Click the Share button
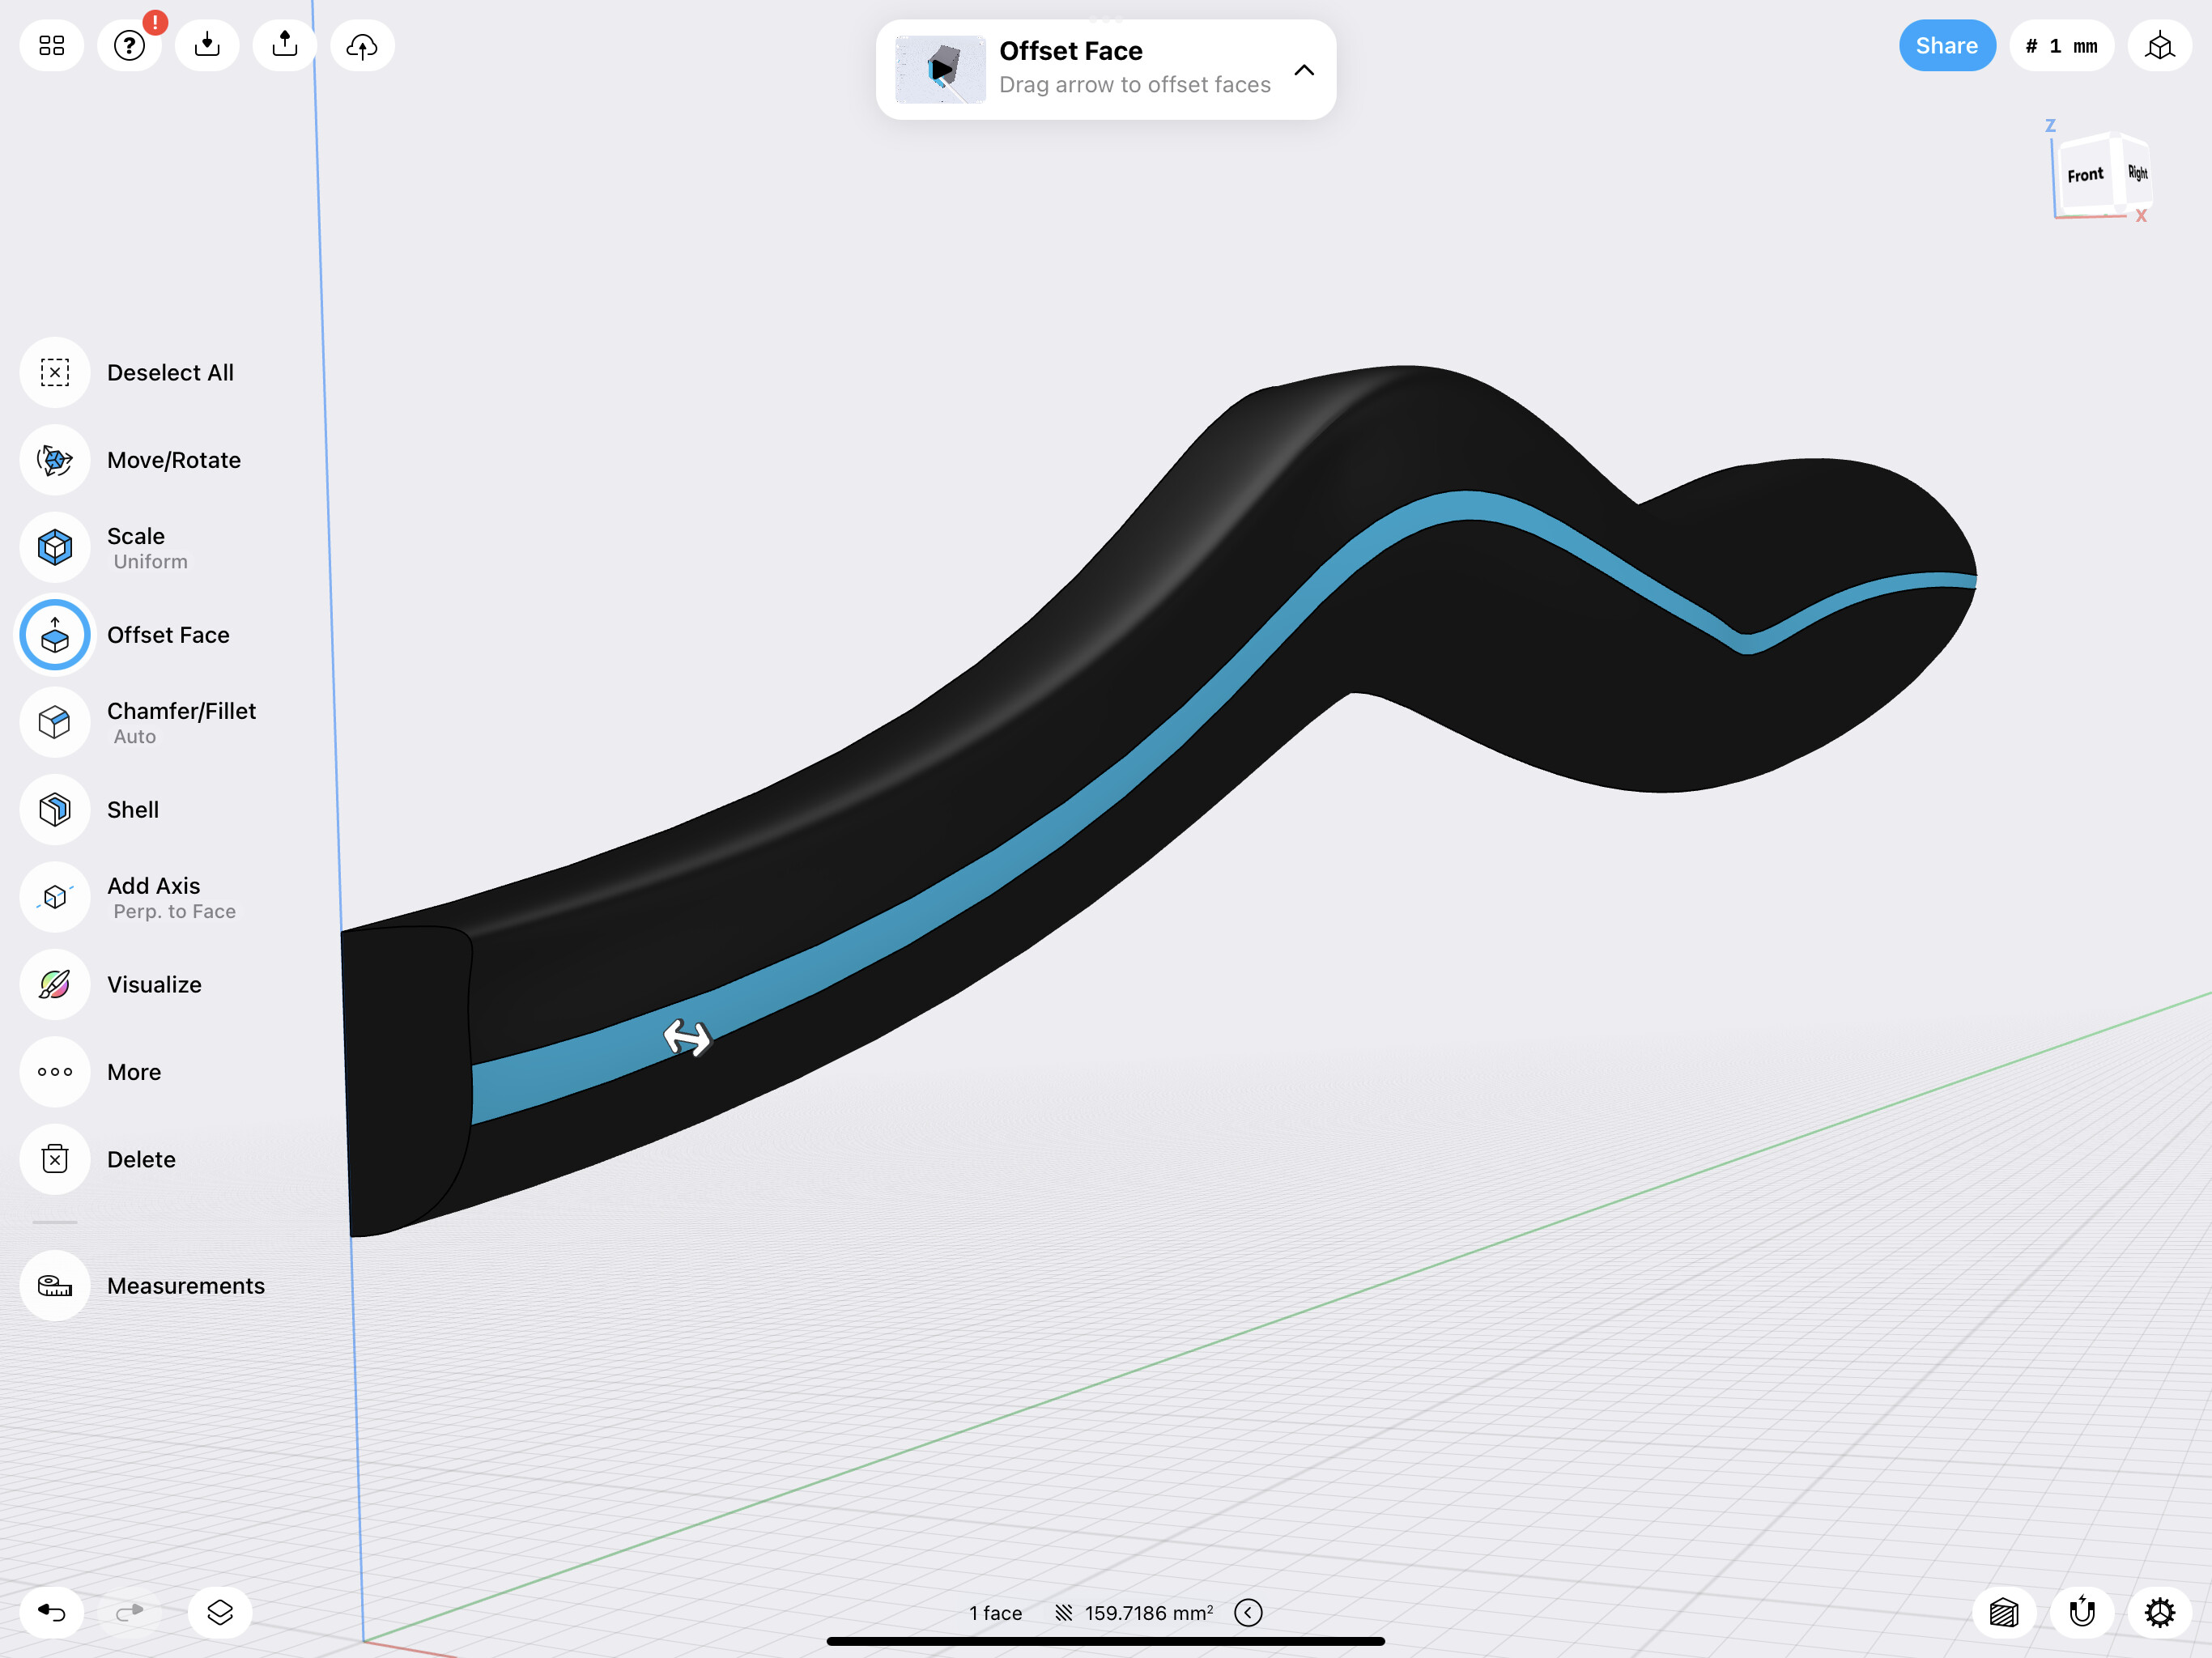 point(1946,46)
